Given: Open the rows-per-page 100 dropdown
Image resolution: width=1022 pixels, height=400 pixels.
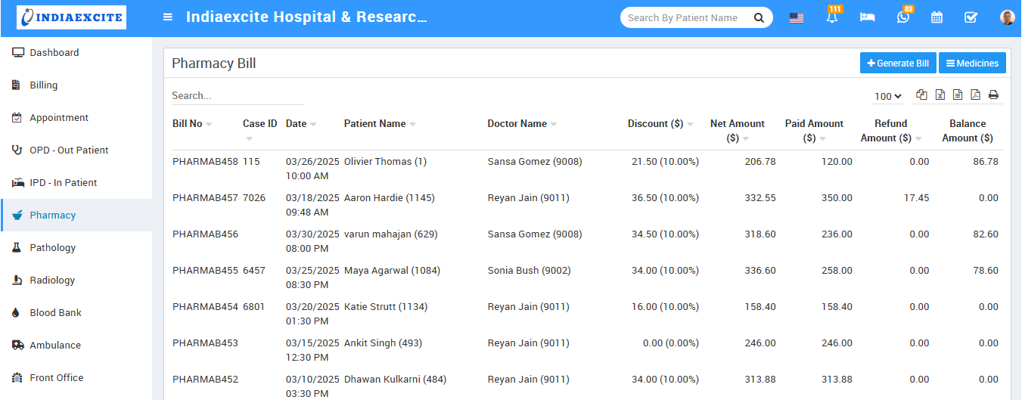Looking at the screenshot, I should (888, 96).
